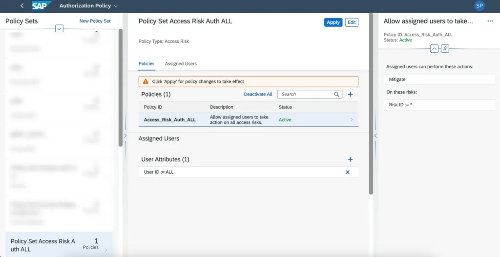Remove User ID := ALL attribute
The height and width of the screenshot is (257, 500).
point(348,172)
